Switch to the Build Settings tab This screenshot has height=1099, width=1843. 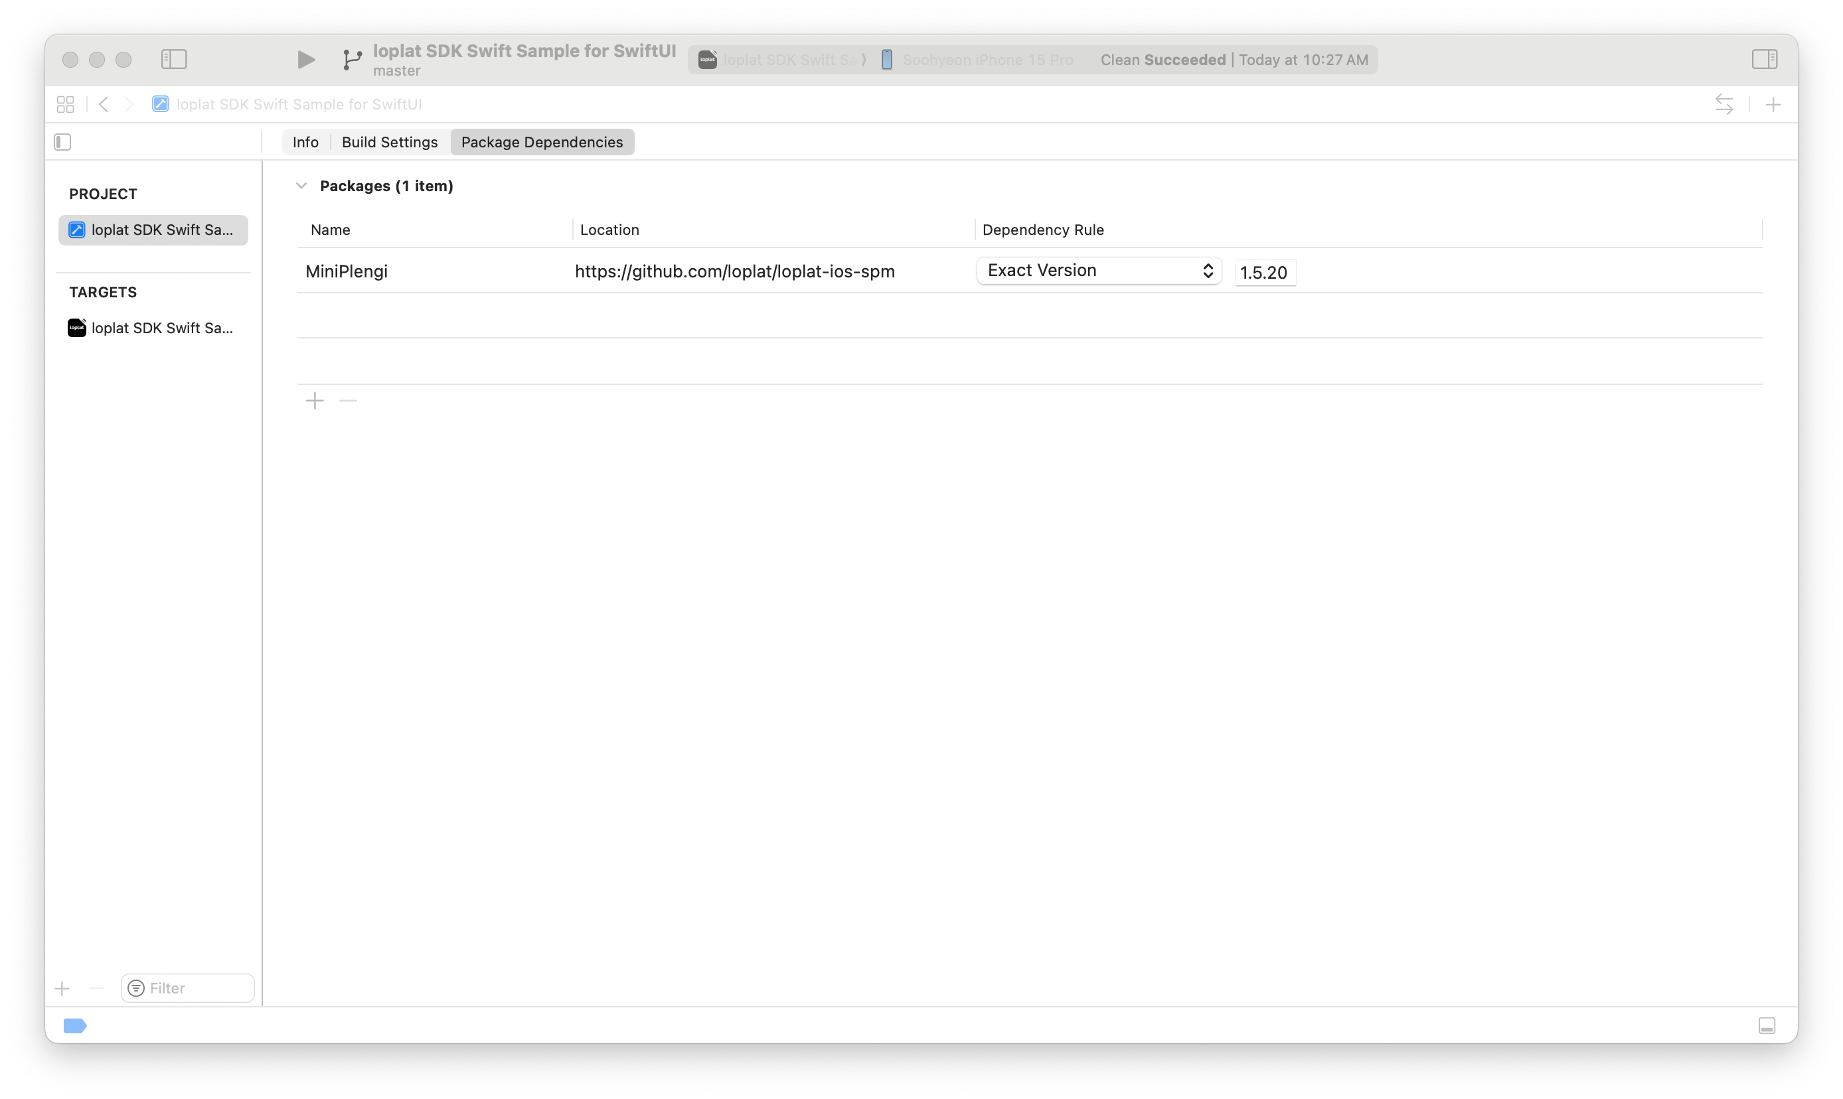pyautogui.click(x=390, y=142)
